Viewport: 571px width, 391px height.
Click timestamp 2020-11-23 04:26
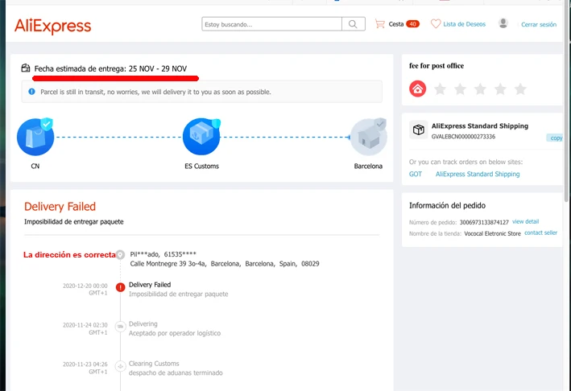[x=85, y=364]
